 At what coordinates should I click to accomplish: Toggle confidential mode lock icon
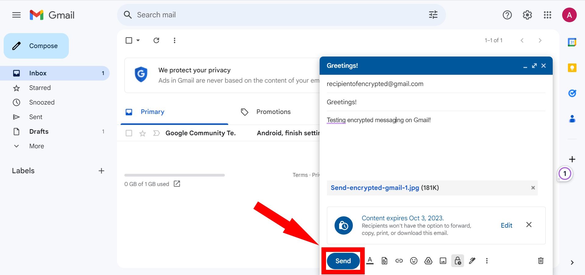click(x=458, y=261)
